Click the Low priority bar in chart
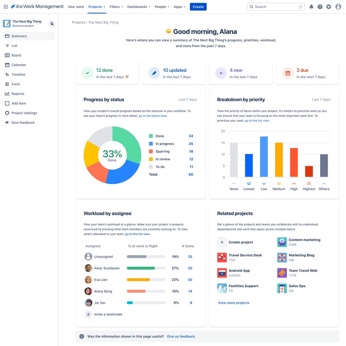Screen dimensions: 346x346 264,157
